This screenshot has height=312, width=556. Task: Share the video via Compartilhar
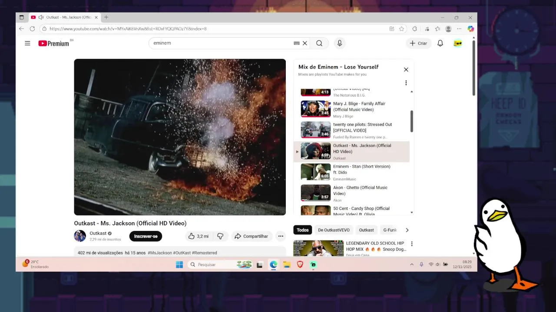252,236
